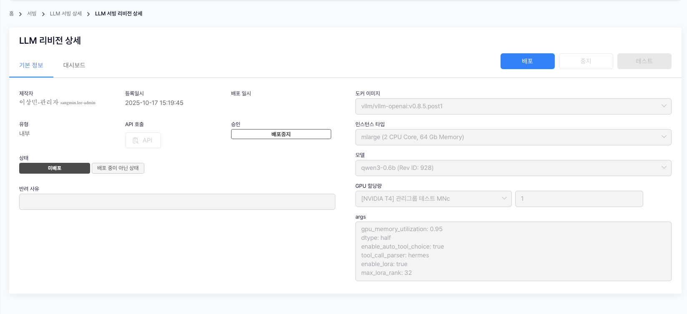Click the GPU count input field
Viewport: 687px width, 314px height.
(x=579, y=199)
